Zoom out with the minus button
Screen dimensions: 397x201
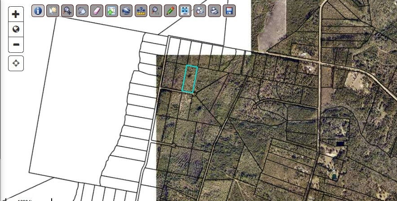point(16,45)
